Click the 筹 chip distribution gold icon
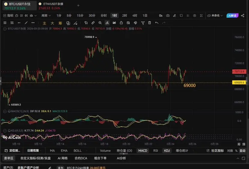The image size is (249, 169). (60, 23)
